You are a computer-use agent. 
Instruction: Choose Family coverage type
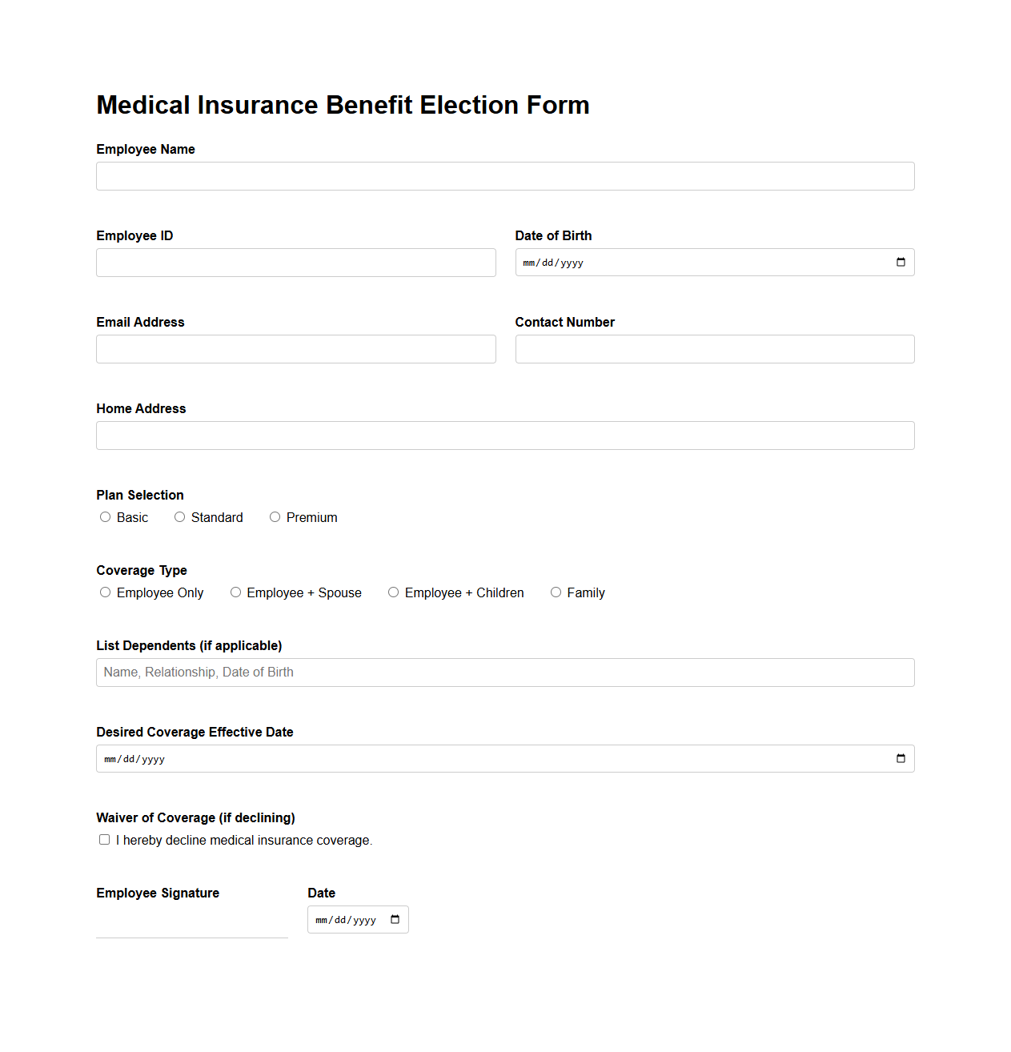click(556, 592)
